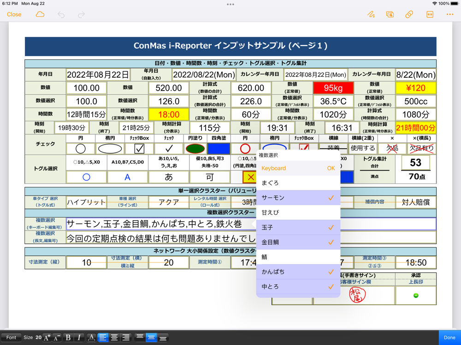Tap the multitasking dots at top
The height and width of the screenshot is (345, 461).
[x=230, y=5]
